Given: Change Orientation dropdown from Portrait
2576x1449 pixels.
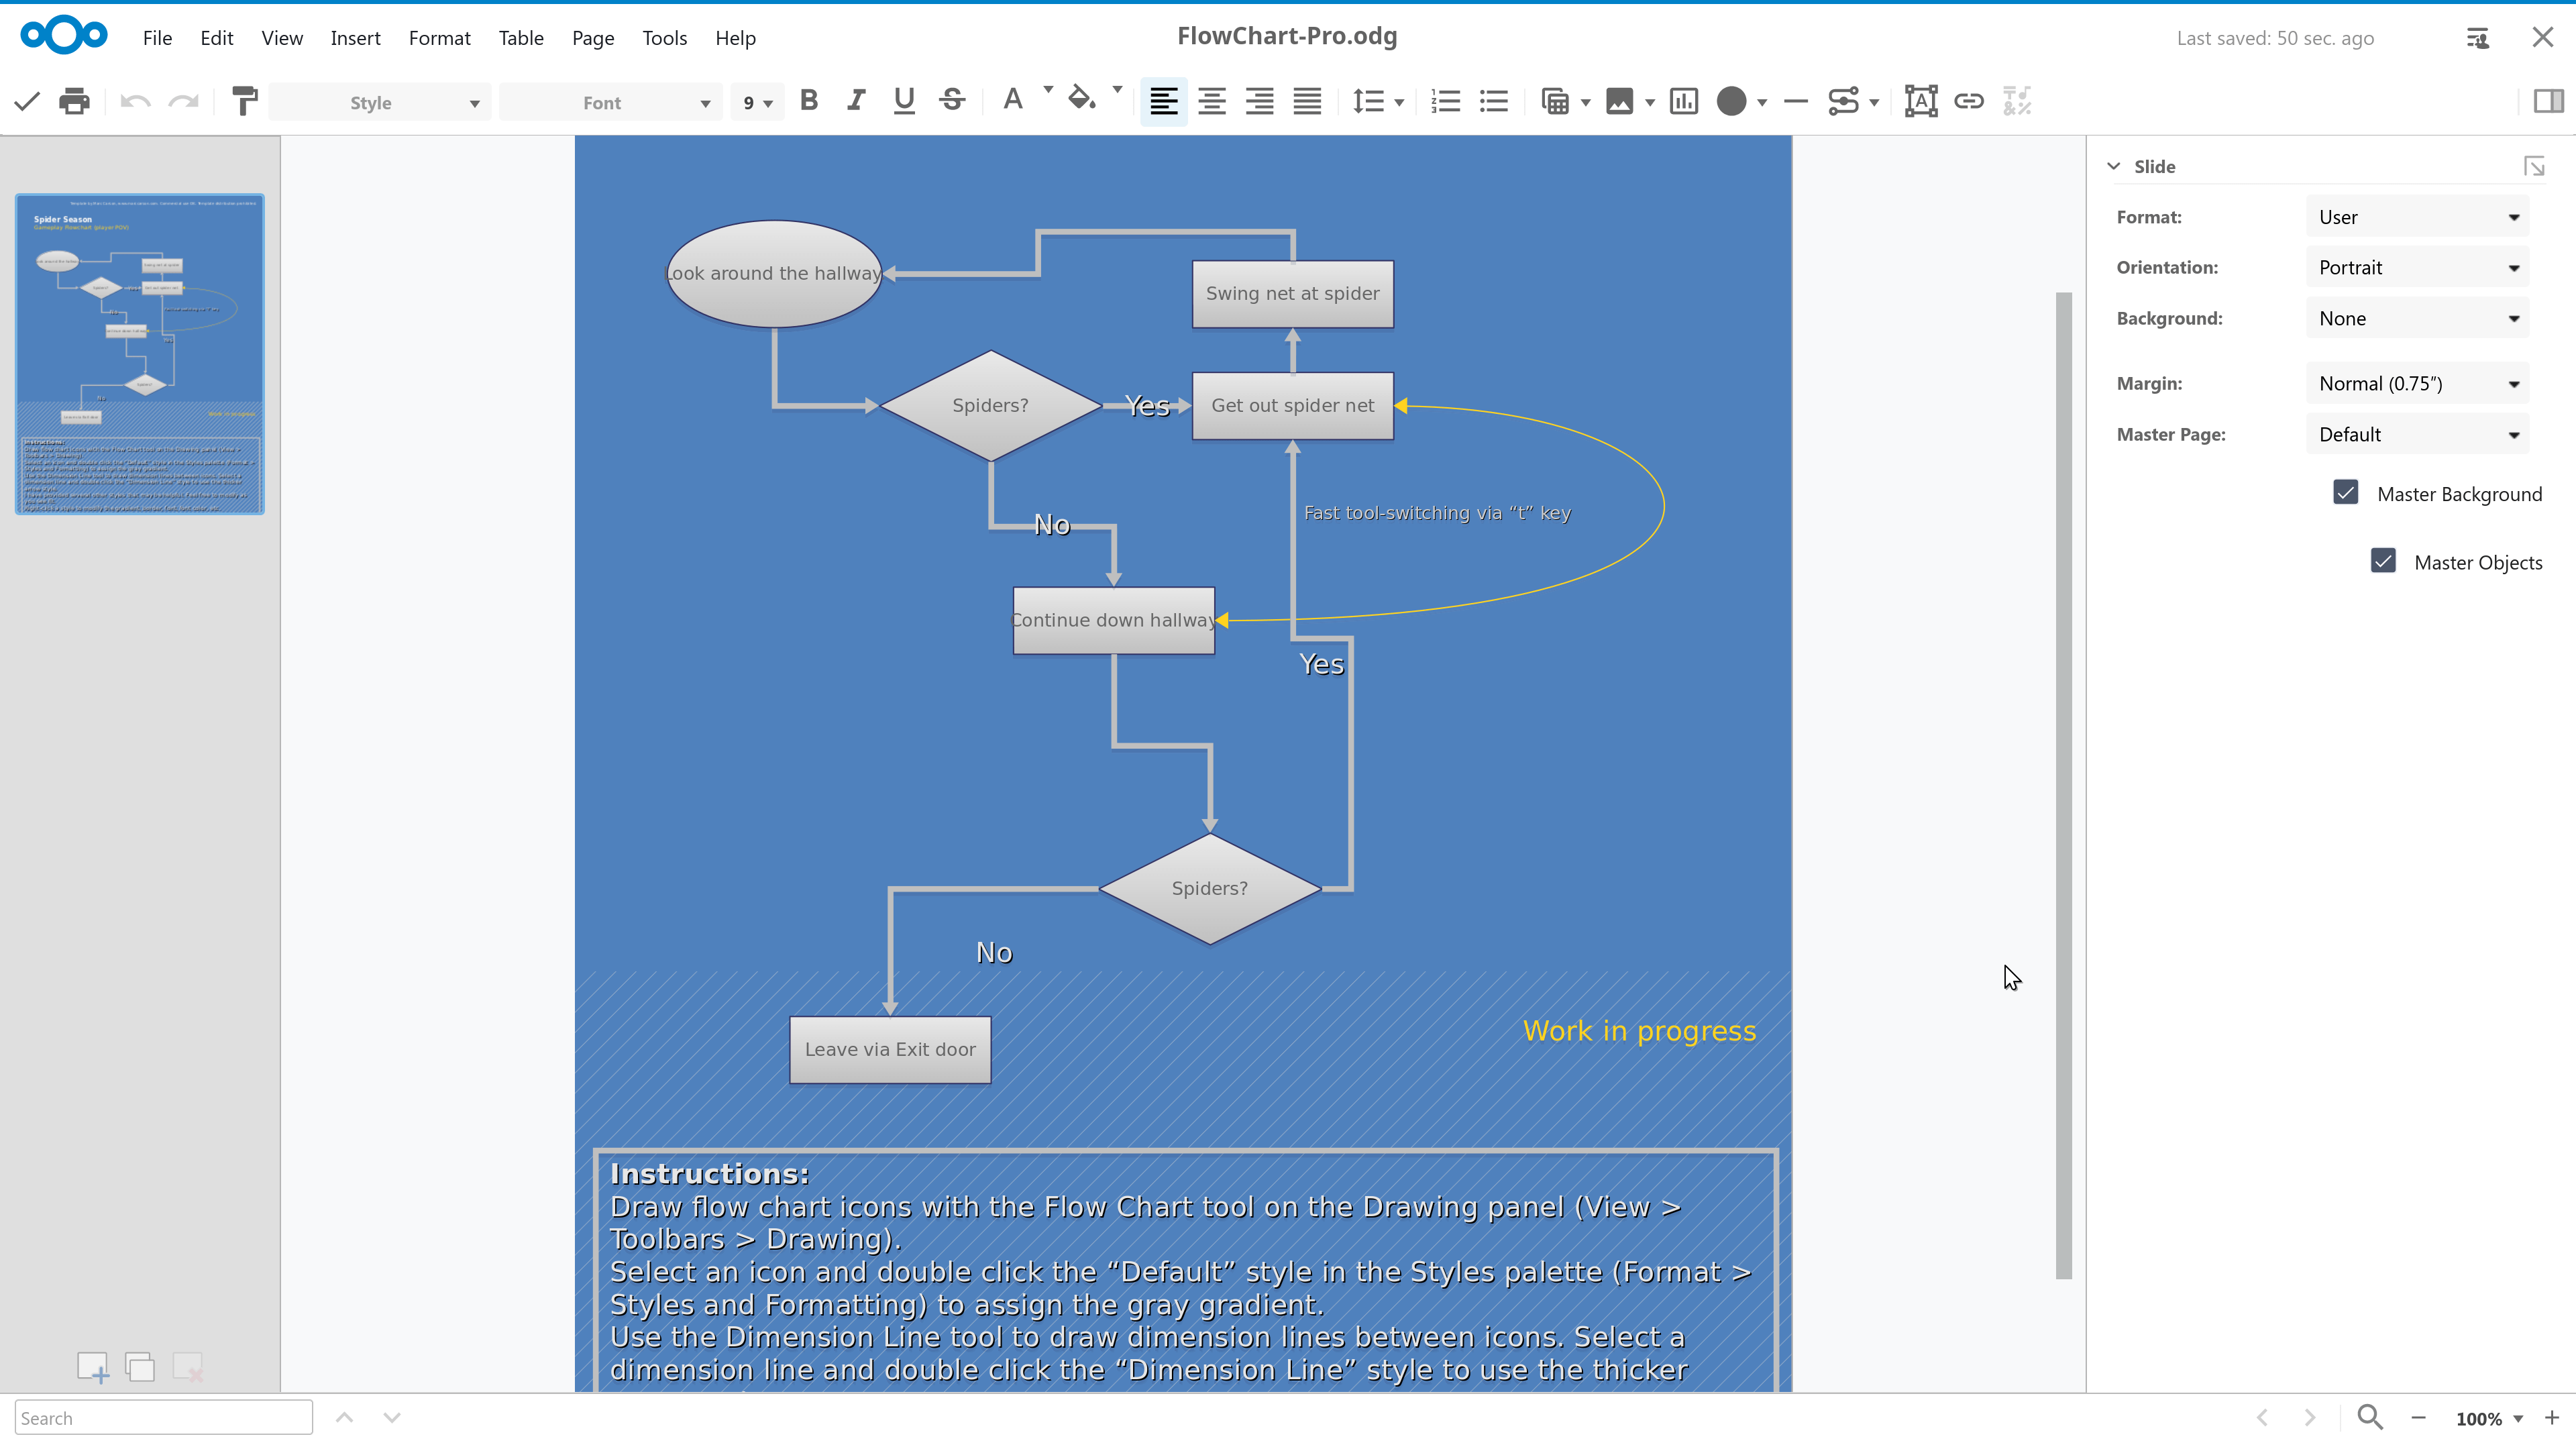Looking at the screenshot, I should [x=2417, y=267].
